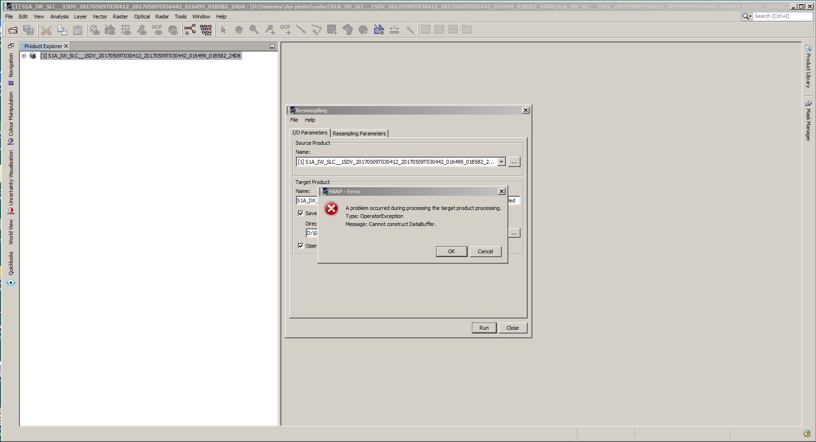Click the Save Product toolbar icon

pyautogui.click(x=28, y=30)
